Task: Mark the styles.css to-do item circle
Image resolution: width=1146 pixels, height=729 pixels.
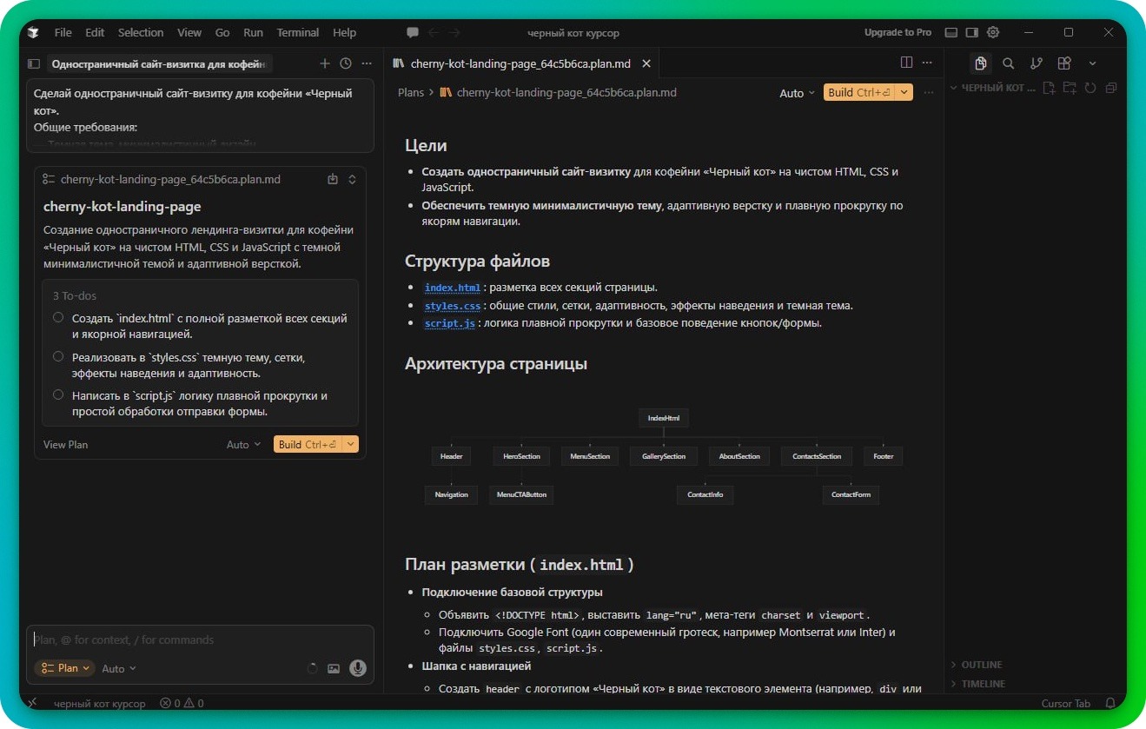Action: (58, 356)
